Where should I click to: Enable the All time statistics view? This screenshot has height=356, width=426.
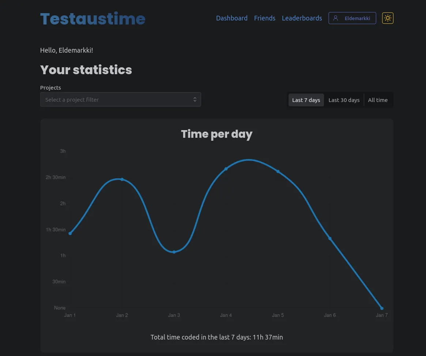(x=378, y=100)
